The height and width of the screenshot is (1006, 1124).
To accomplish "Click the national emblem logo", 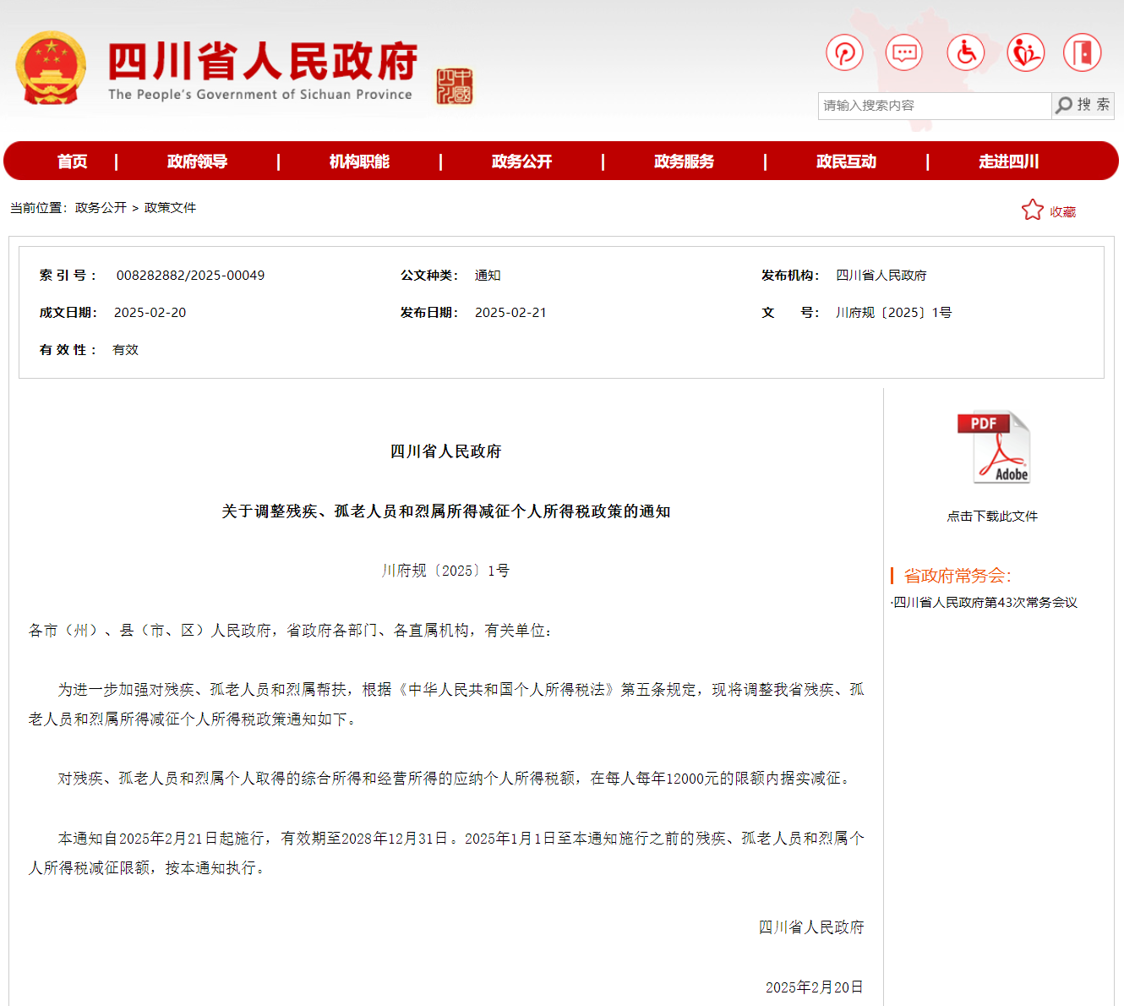I will coord(51,68).
